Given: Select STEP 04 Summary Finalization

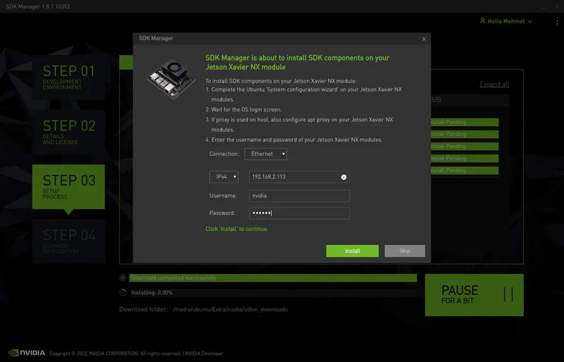Looking at the screenshot, I should click(68, 242).
